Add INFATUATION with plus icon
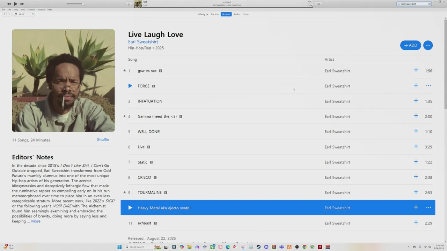 coord(416,101)
